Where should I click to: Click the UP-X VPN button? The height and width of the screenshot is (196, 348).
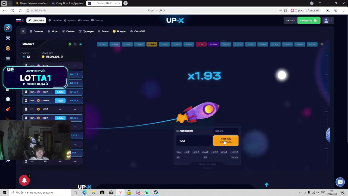point(36,20)
